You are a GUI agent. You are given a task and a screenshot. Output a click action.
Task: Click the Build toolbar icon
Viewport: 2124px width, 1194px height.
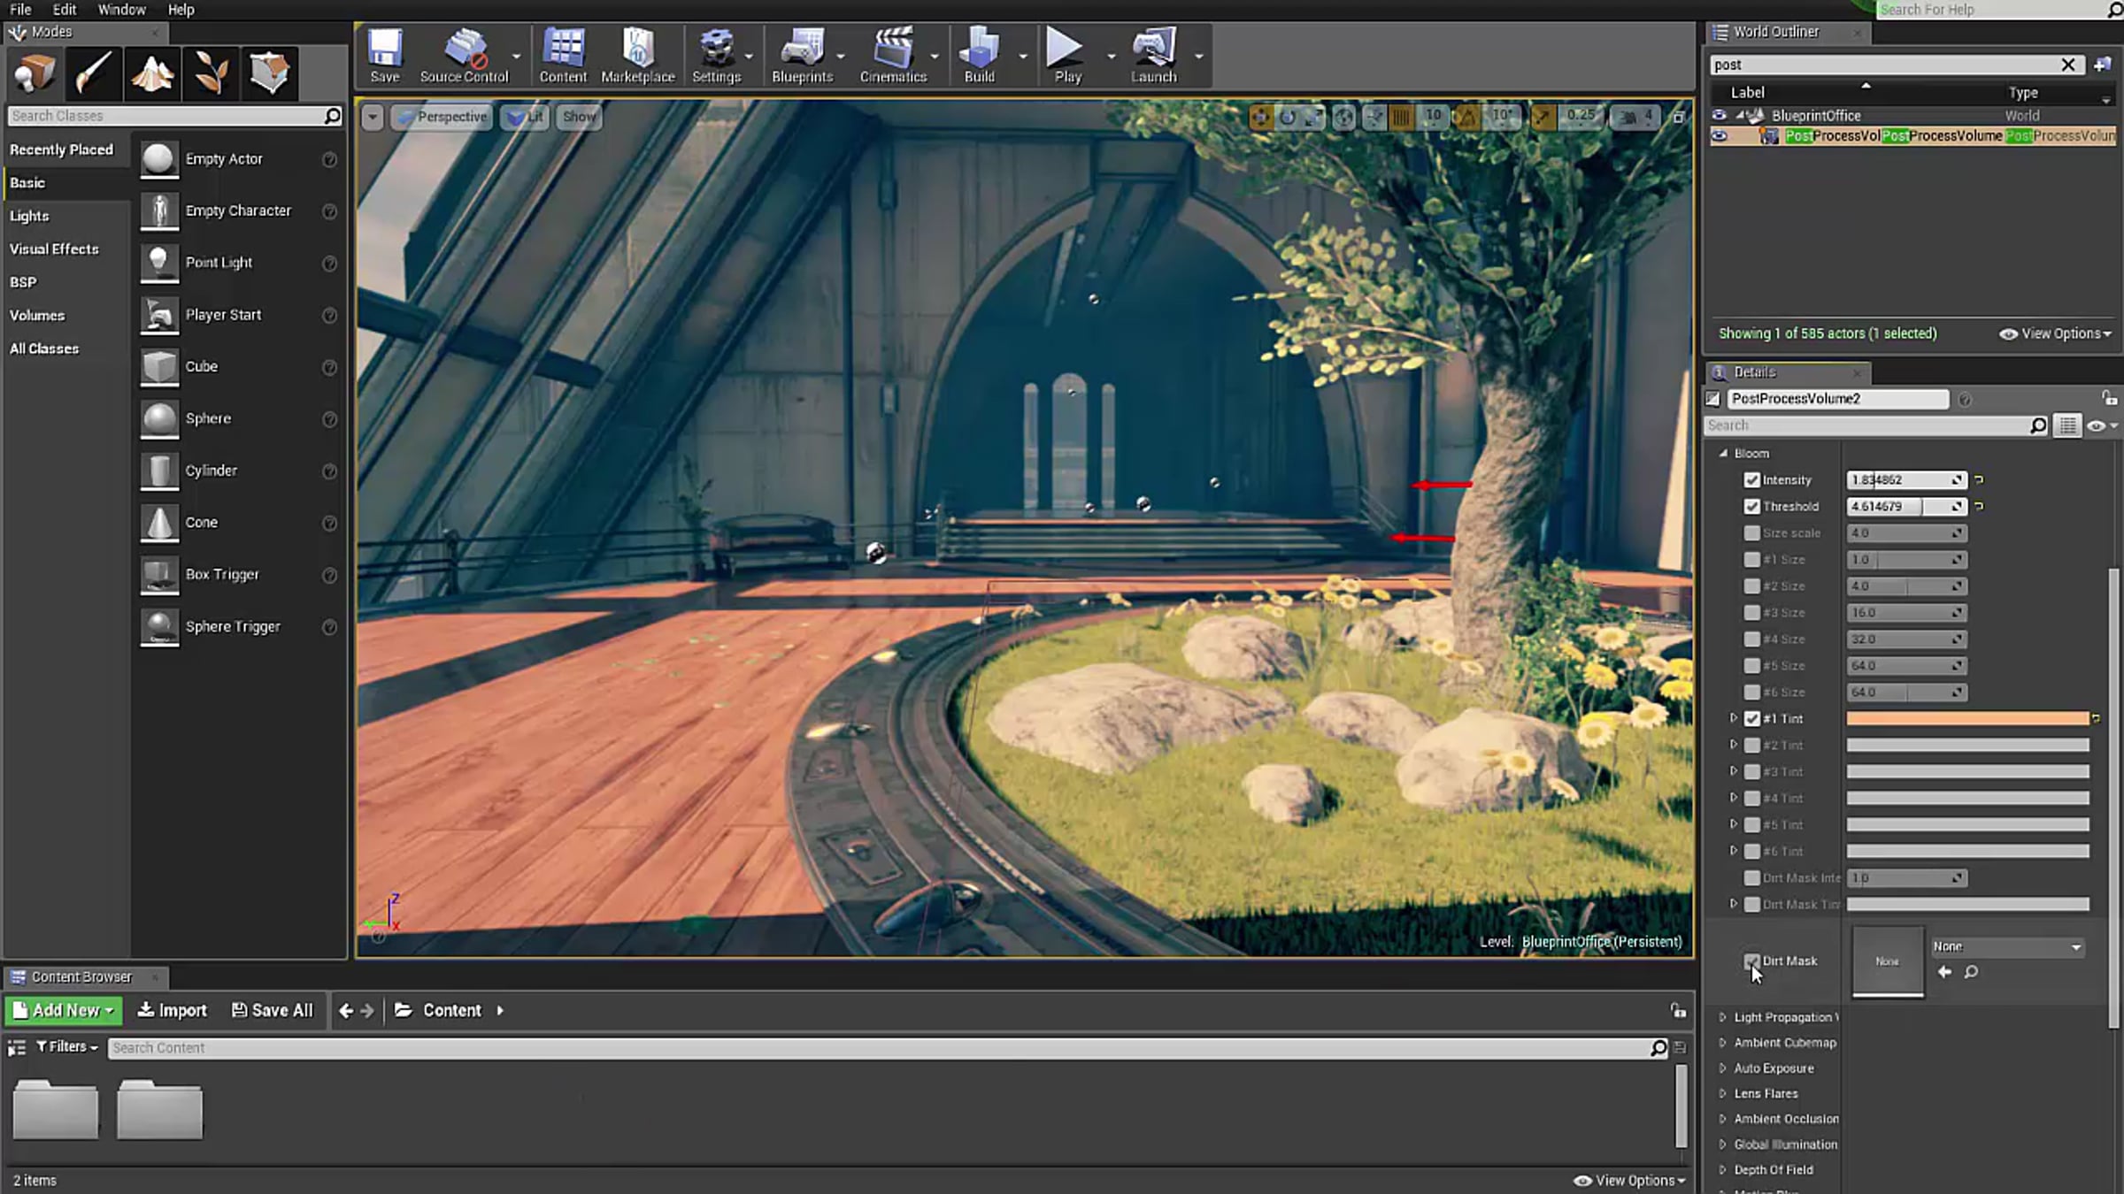[x=980, y=55]
